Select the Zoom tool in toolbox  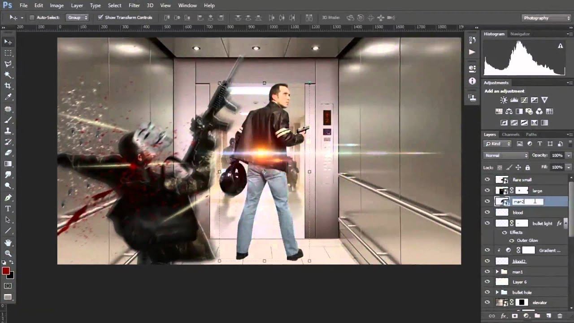pyautogui.click(x=8, y=254)
